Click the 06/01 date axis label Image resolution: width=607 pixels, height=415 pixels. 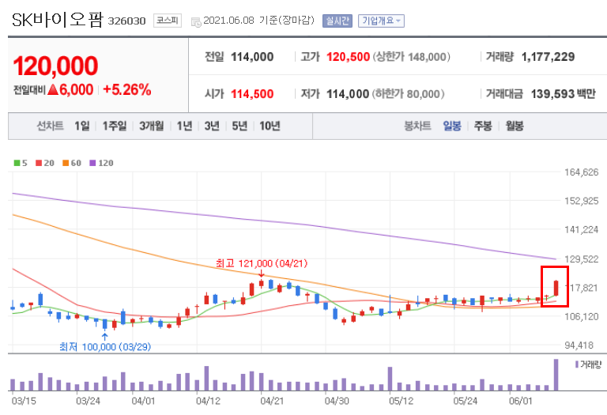520,401
